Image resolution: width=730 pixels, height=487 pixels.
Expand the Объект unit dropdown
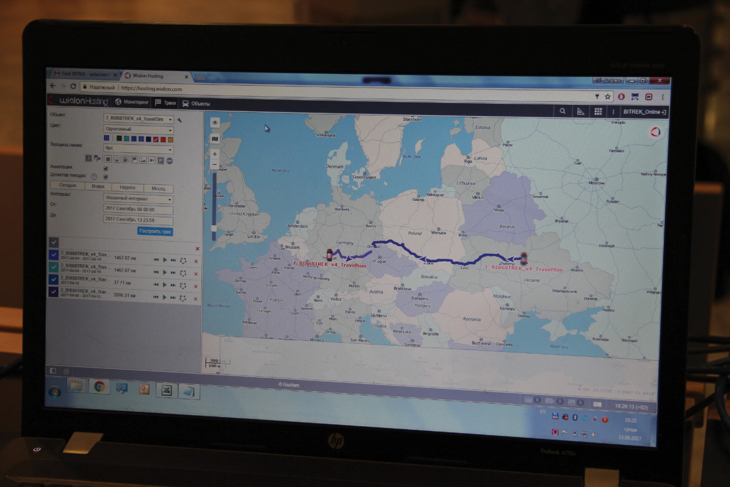tap(139, 120)
